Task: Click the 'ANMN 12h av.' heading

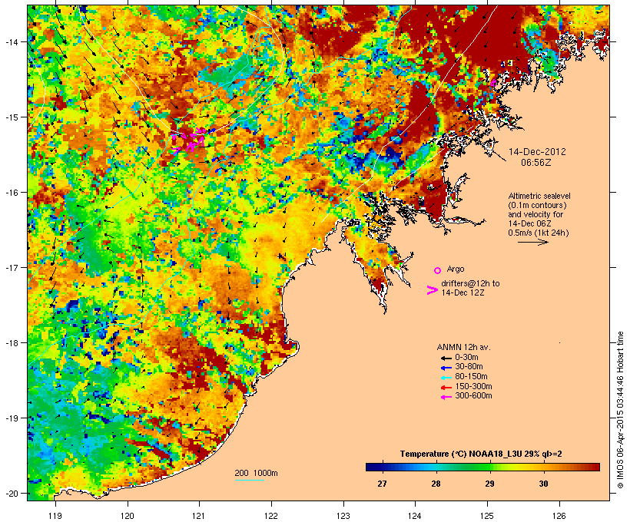Action: (x=463, y=347)
